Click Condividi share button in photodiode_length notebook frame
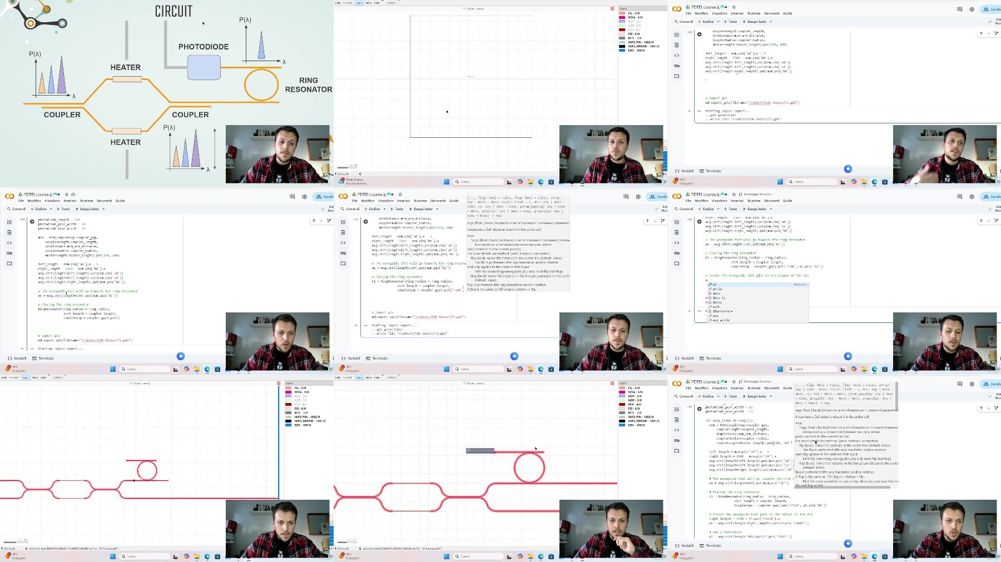Screen dimensions: 1001x562 coord(323,196)
